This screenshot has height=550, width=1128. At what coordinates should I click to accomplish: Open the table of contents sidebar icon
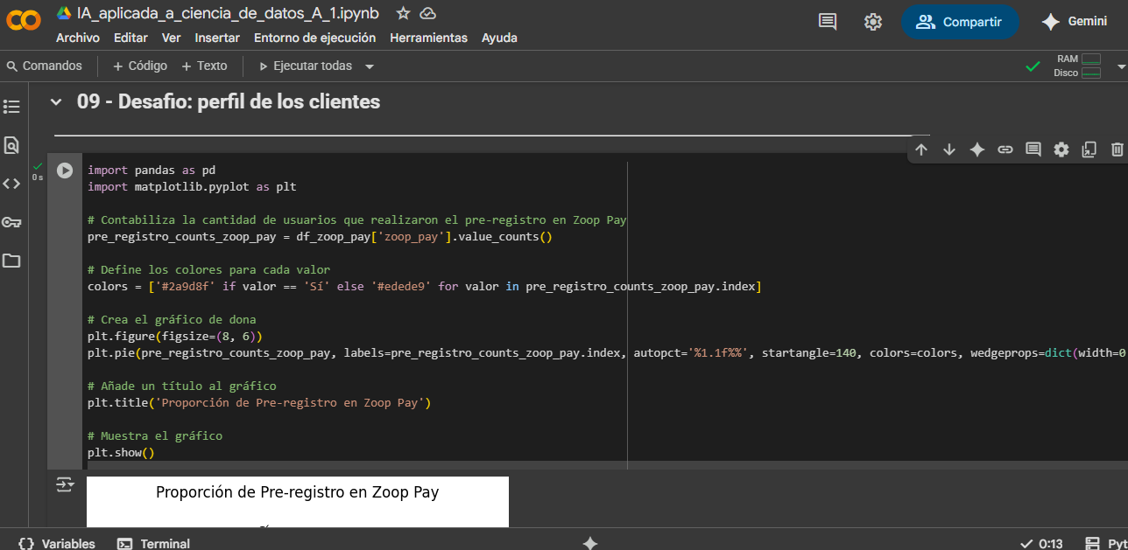click(11, 107)
